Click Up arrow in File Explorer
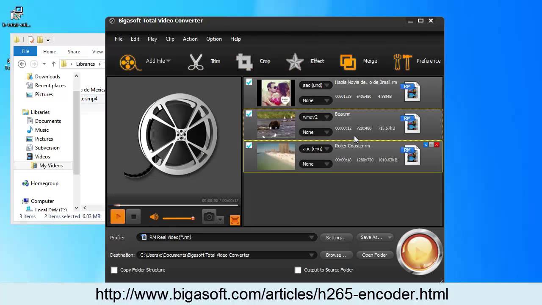The height and width of the screenshot is (305, 542). pos(53,64)
